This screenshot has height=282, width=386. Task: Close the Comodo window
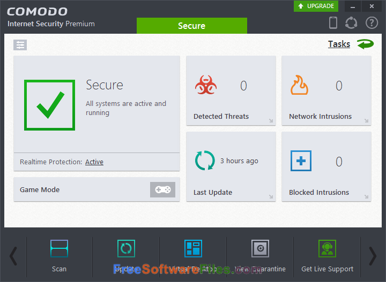372,6
